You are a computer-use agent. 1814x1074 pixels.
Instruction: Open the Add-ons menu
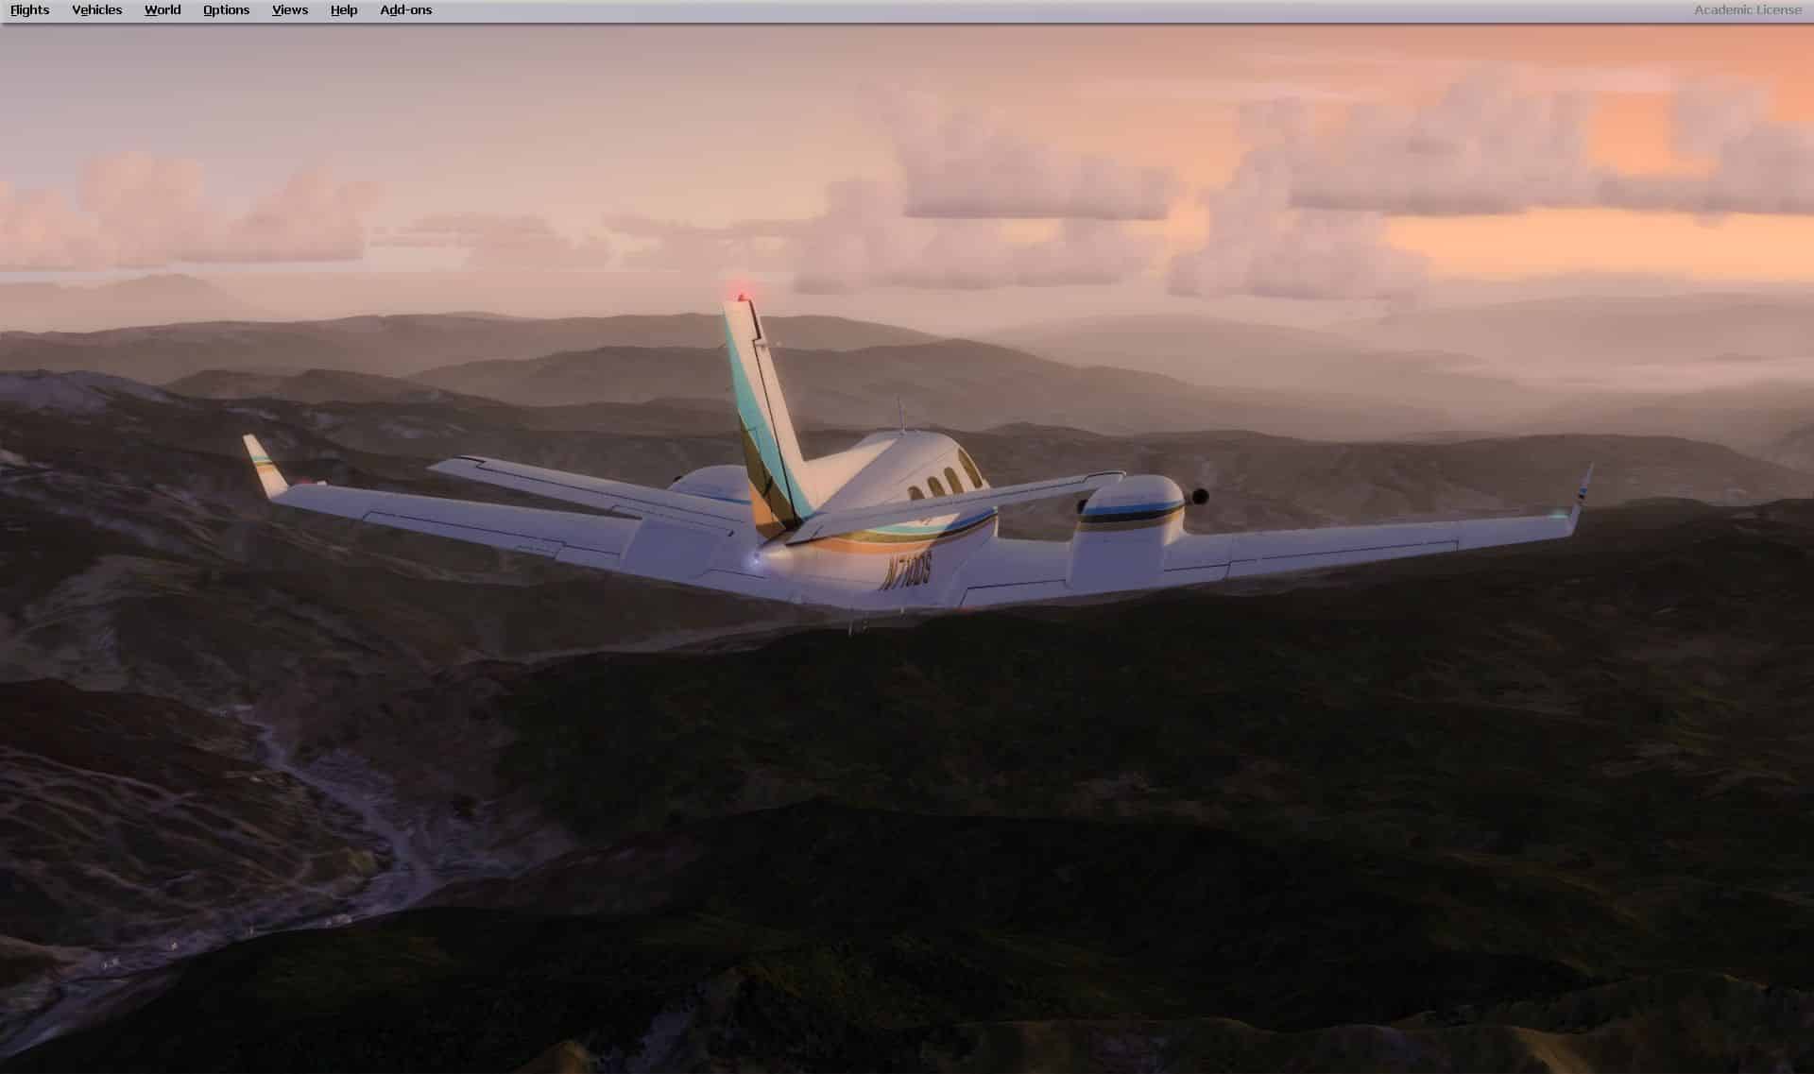(406, 10)
